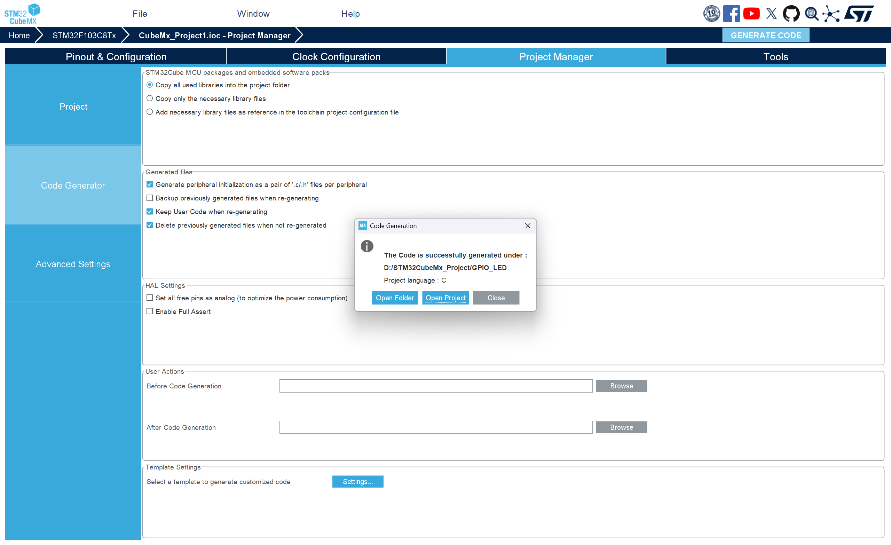This screenshot has height=545, width=891.
Task: Open template Settings... button
Action: click(358, 481)
